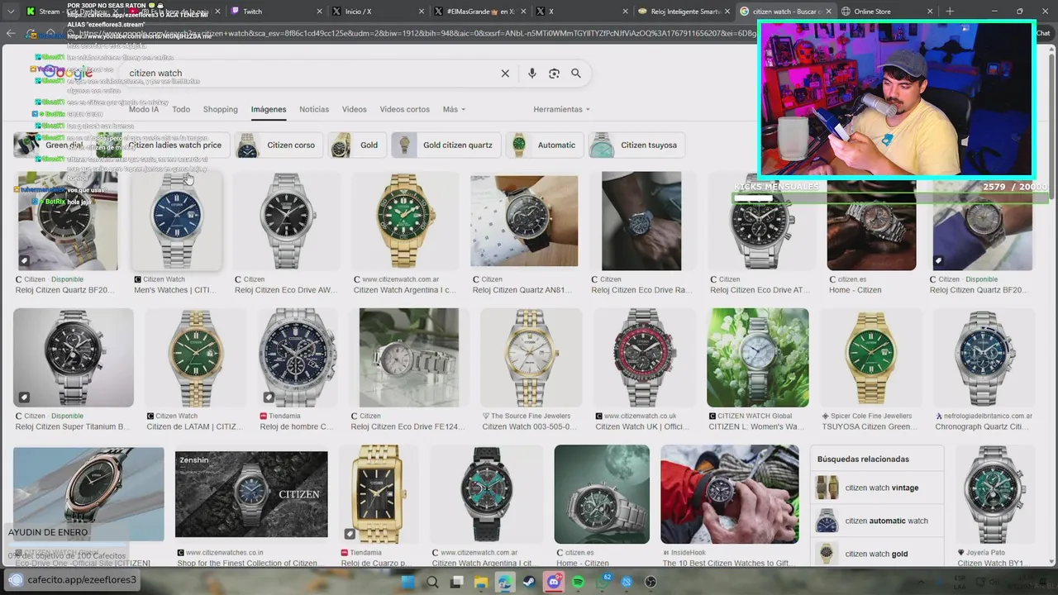This screenshot has height=595, width=1058.
Task: Open Task View on the taskbar
Action: (456, 582)
